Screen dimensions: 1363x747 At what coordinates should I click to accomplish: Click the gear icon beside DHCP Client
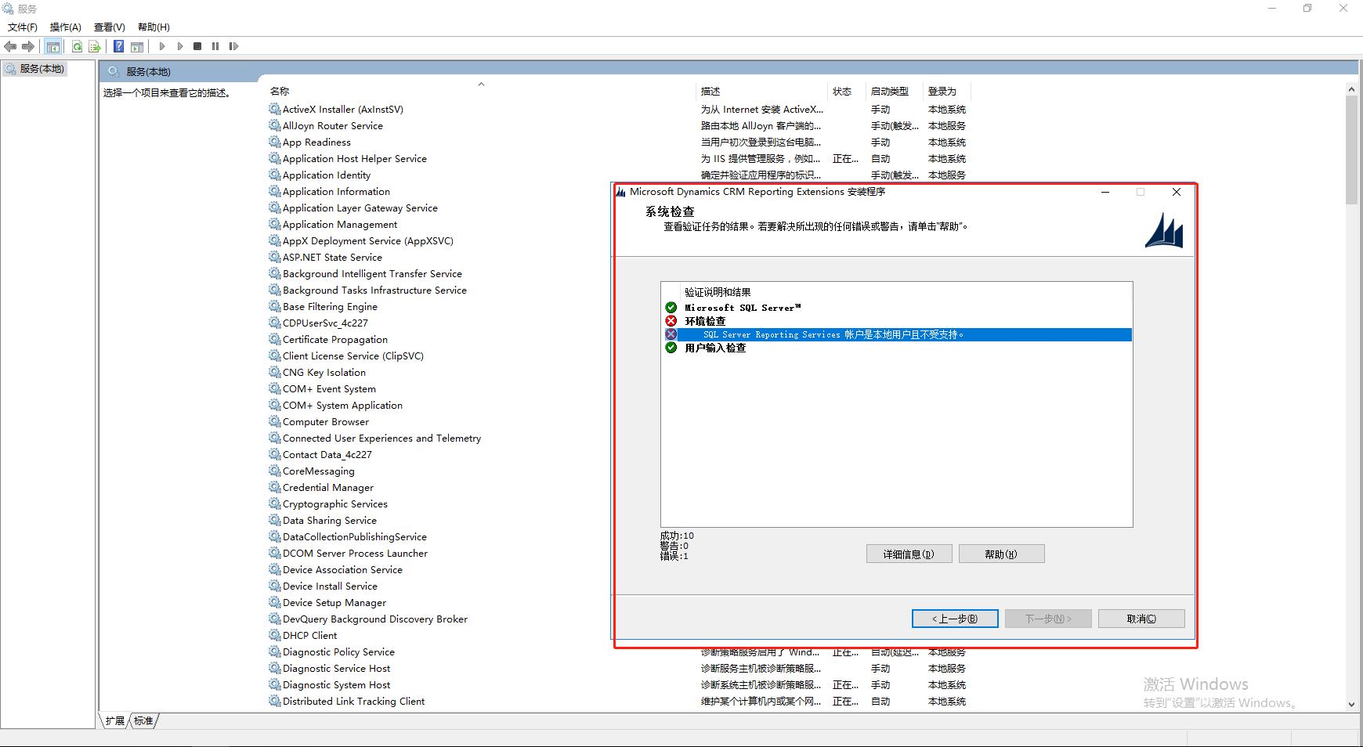(274, 635)
